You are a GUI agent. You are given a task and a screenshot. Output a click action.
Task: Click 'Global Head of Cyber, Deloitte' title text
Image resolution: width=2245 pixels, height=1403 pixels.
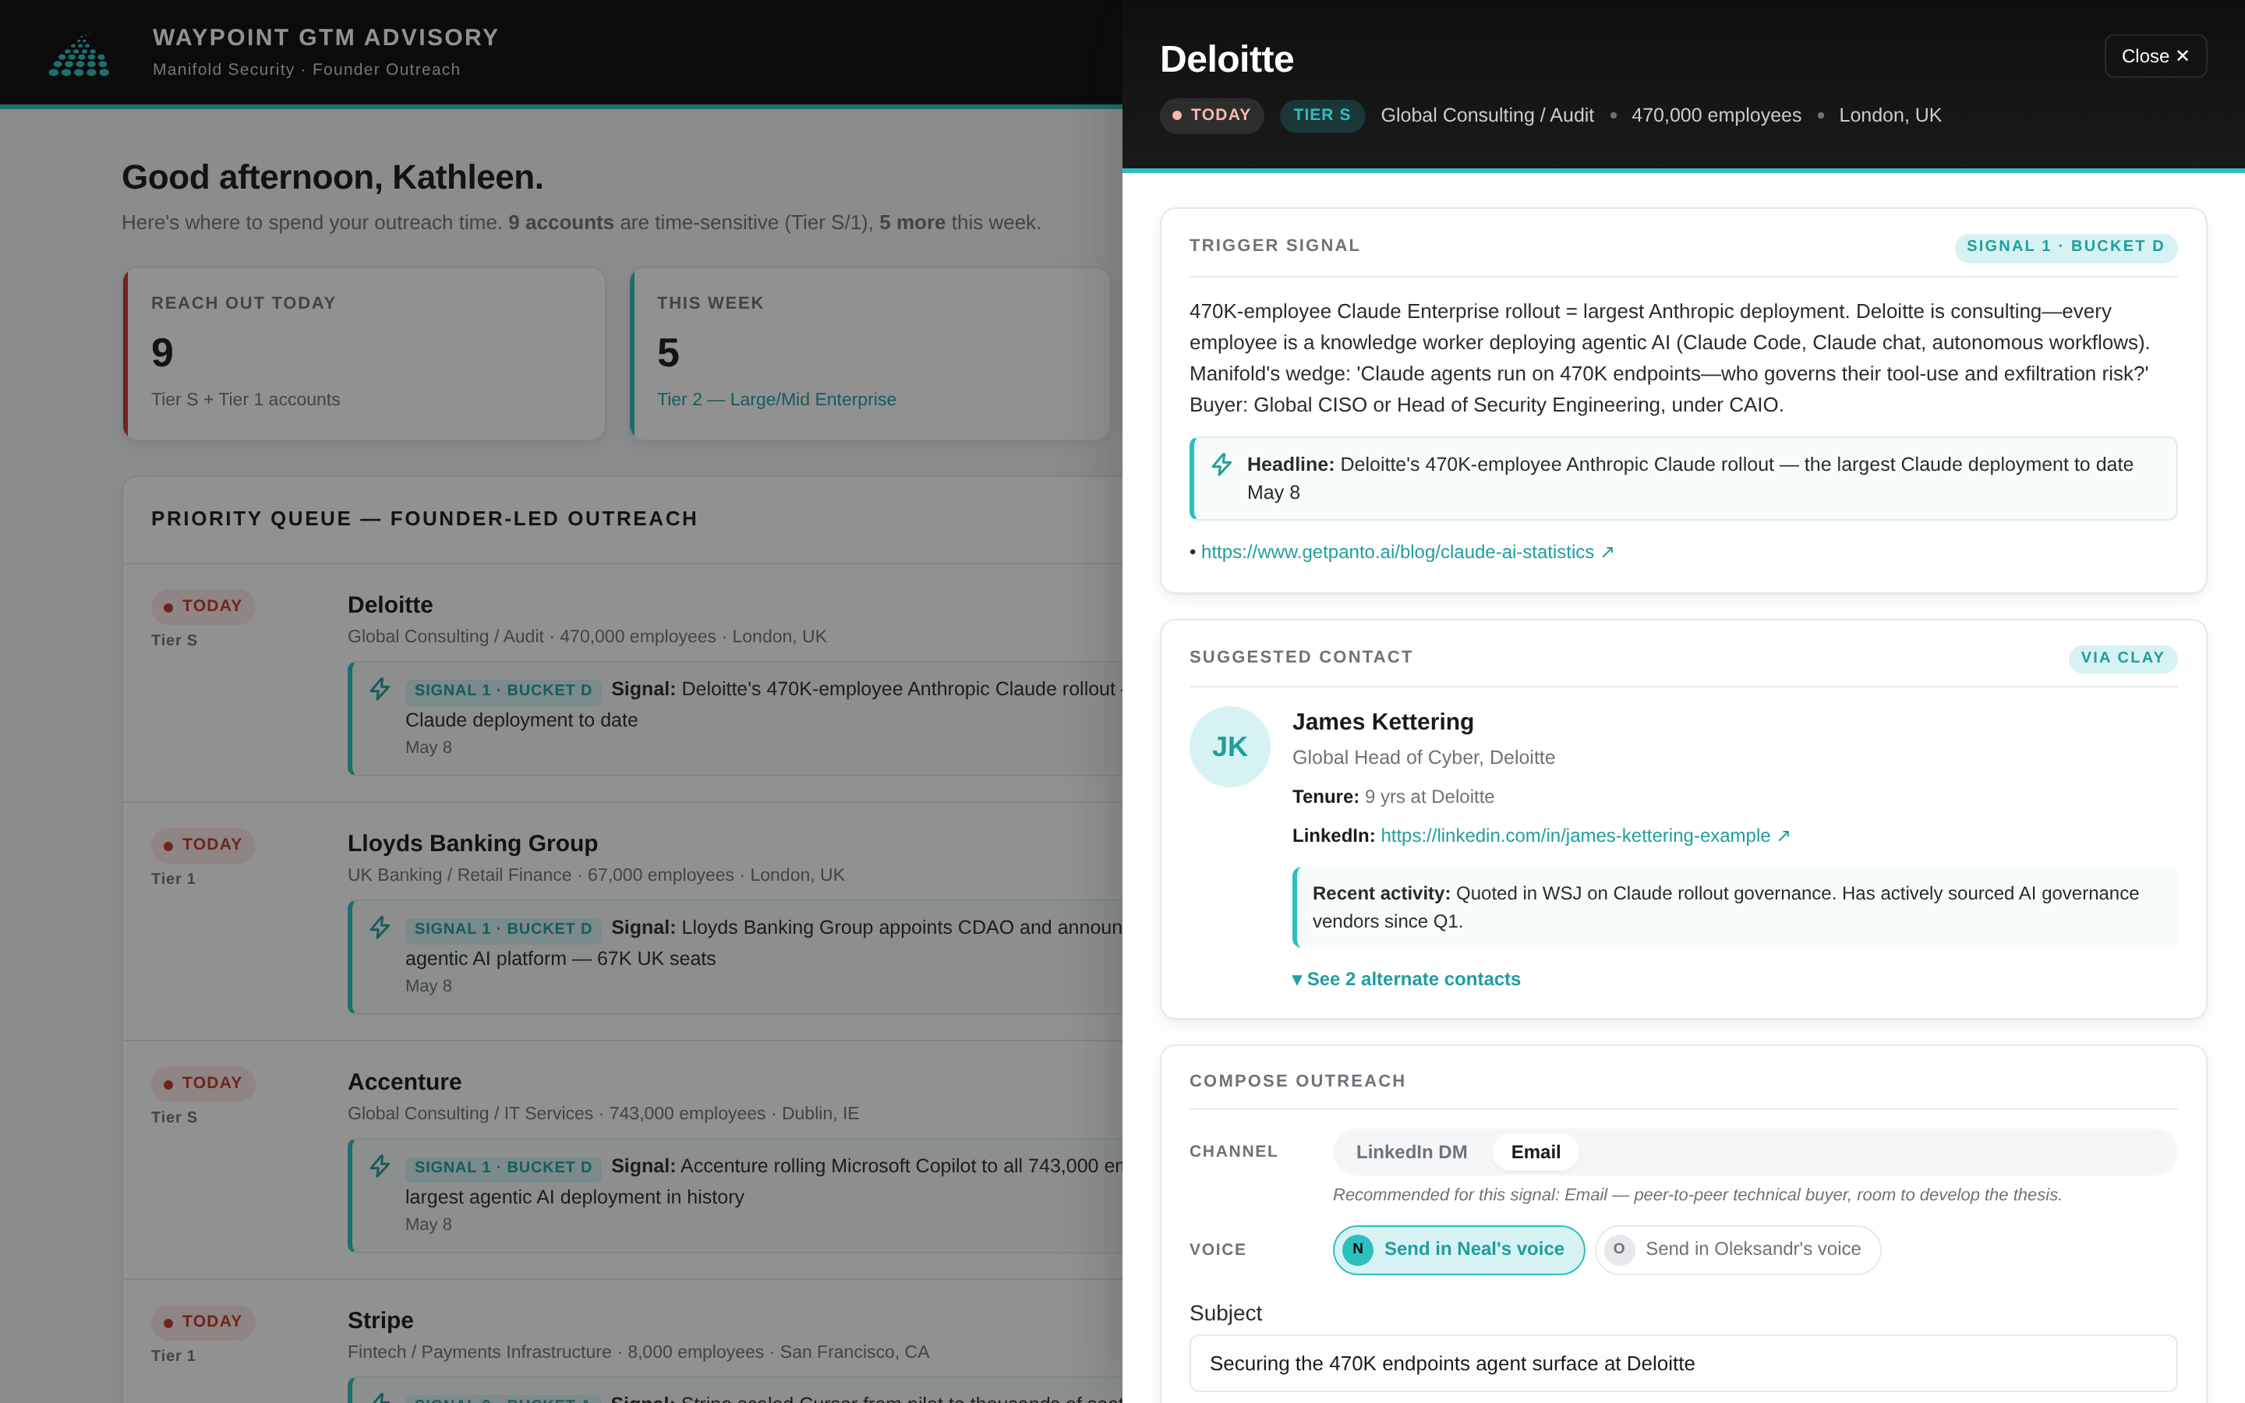coord(1423,757)
